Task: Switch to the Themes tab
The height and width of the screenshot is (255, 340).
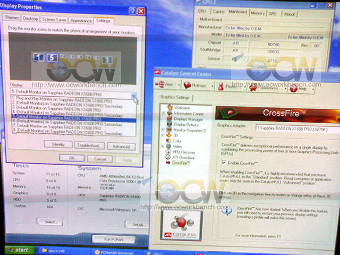Action: pos(12,18)
